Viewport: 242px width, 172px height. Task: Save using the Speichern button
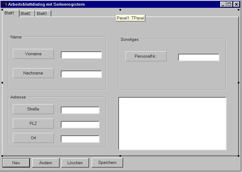pos(107,162)
